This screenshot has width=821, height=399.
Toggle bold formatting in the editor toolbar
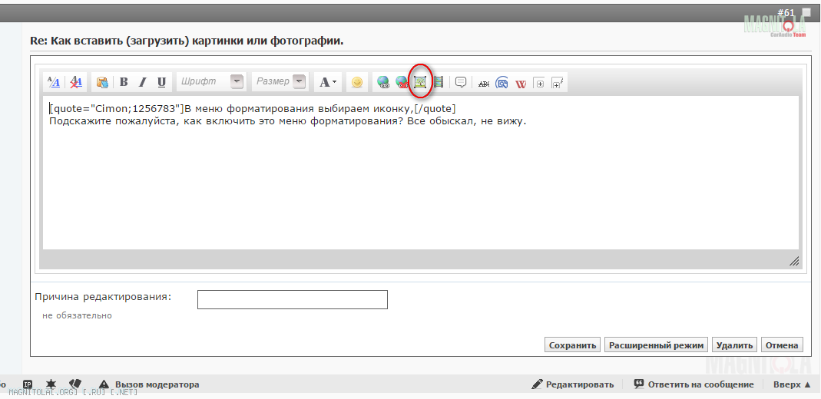coord(123,82)
